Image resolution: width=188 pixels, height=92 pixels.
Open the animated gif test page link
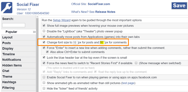(x=128, y=83)
